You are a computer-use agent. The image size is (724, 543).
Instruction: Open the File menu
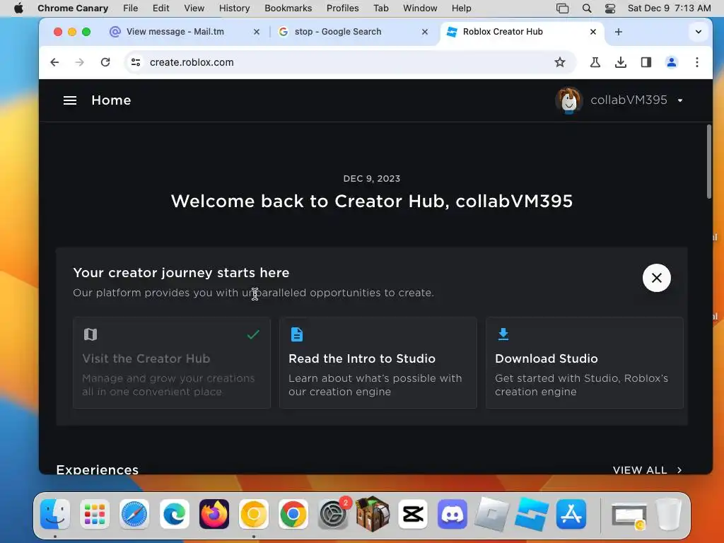(130, 8)
